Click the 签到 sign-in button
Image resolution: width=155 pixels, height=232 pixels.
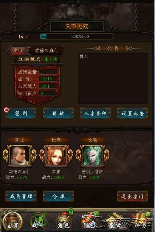(21, 113)
